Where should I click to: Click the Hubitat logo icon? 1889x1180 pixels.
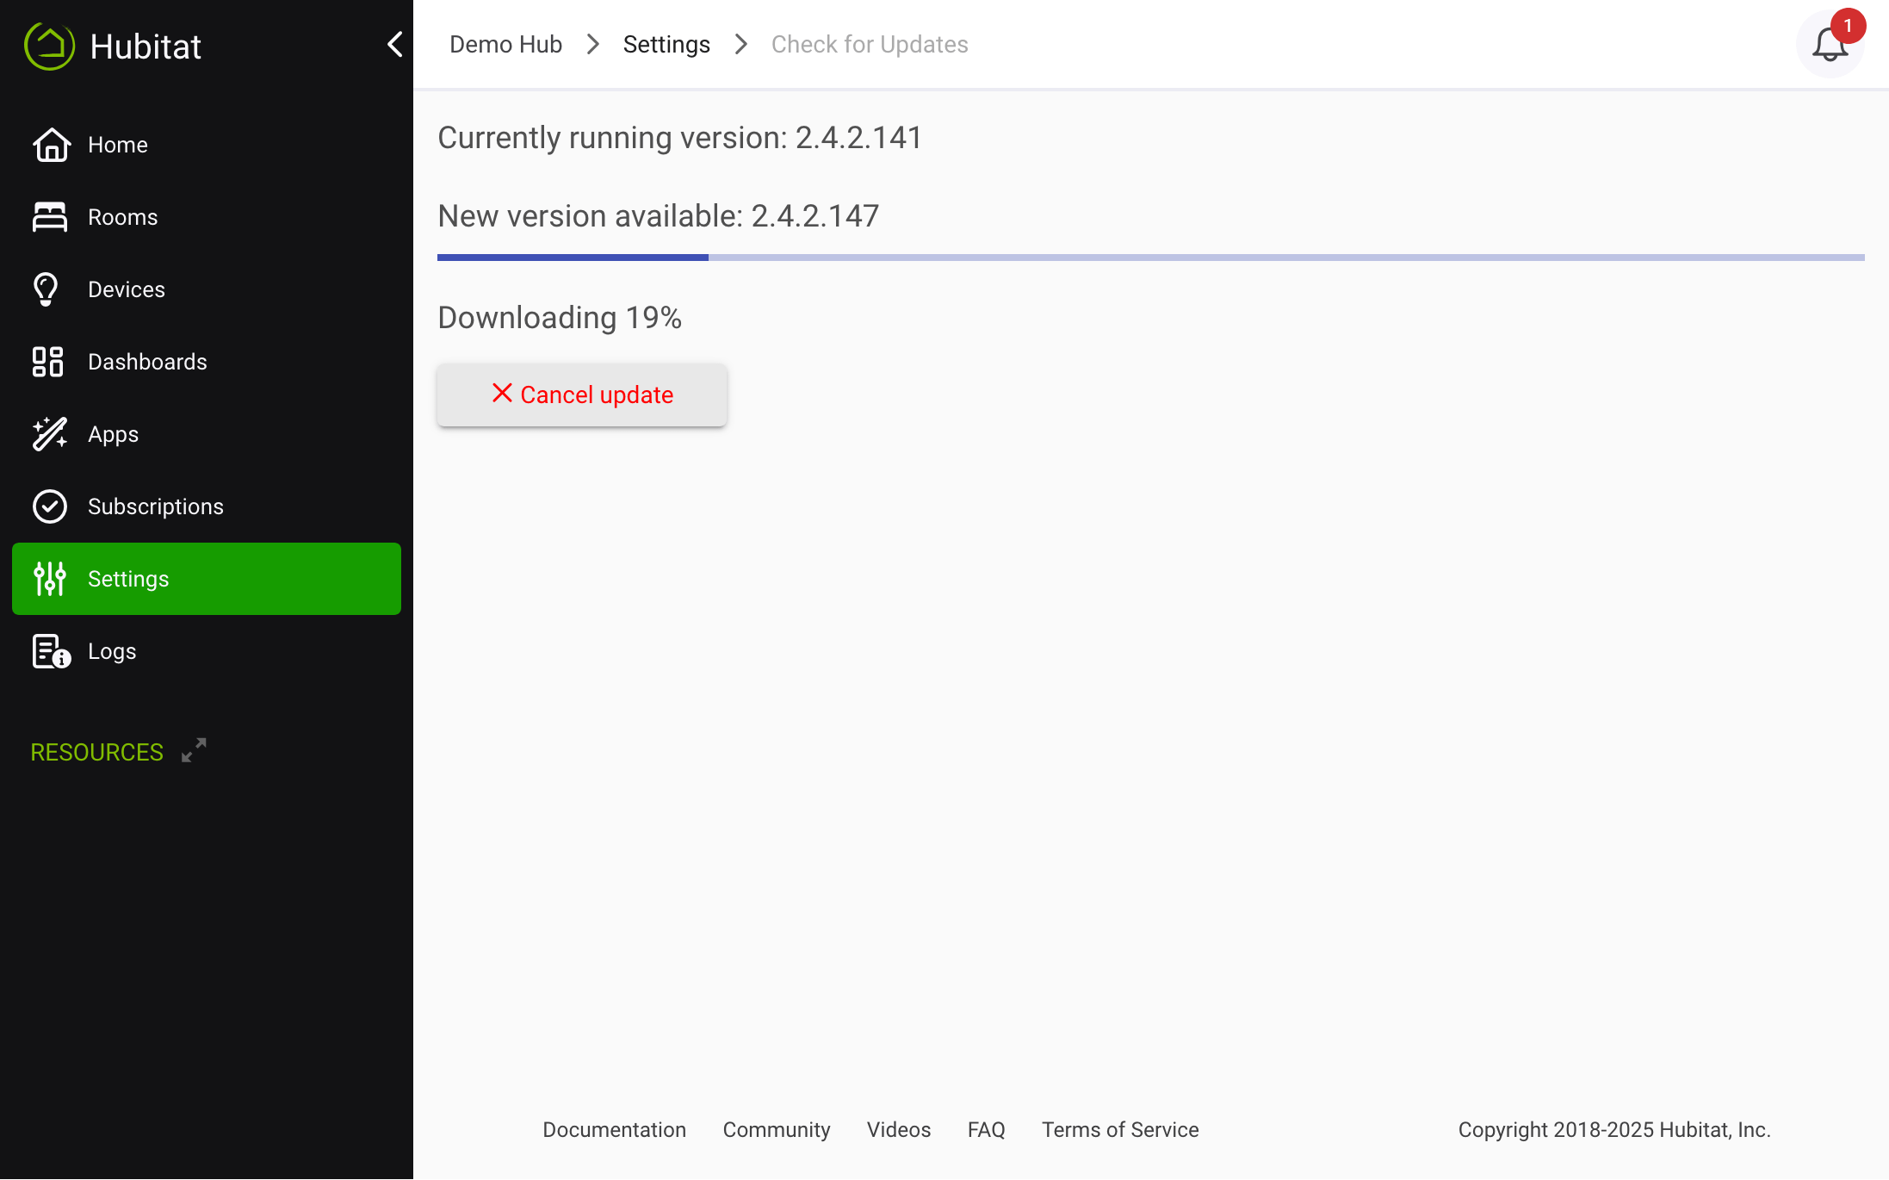(x=49, y=46)
